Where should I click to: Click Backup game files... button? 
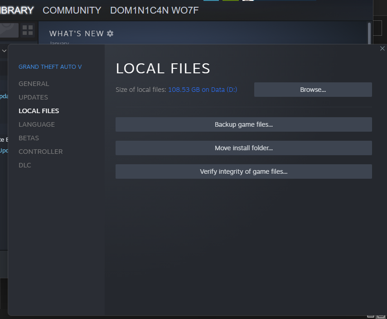tap(244, 124)
